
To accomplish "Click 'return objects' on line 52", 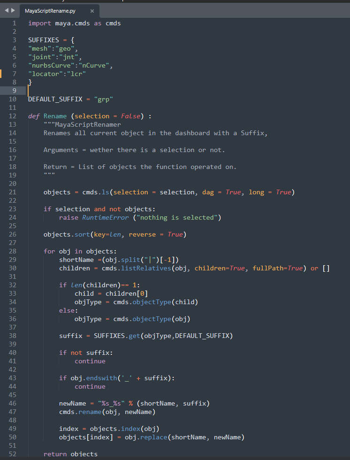I will (x=71, y=454).
